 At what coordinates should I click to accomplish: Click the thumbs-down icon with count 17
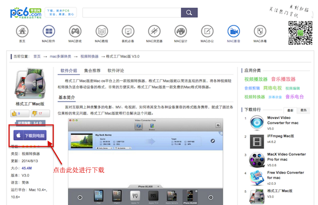click(x=34, y=114)
